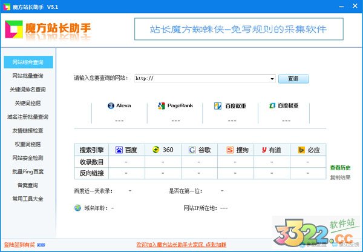This screenshot has height=252, width=363.
Task: Click the blue-yellow 百度权重 icon
Action: (x=218, y=106)
